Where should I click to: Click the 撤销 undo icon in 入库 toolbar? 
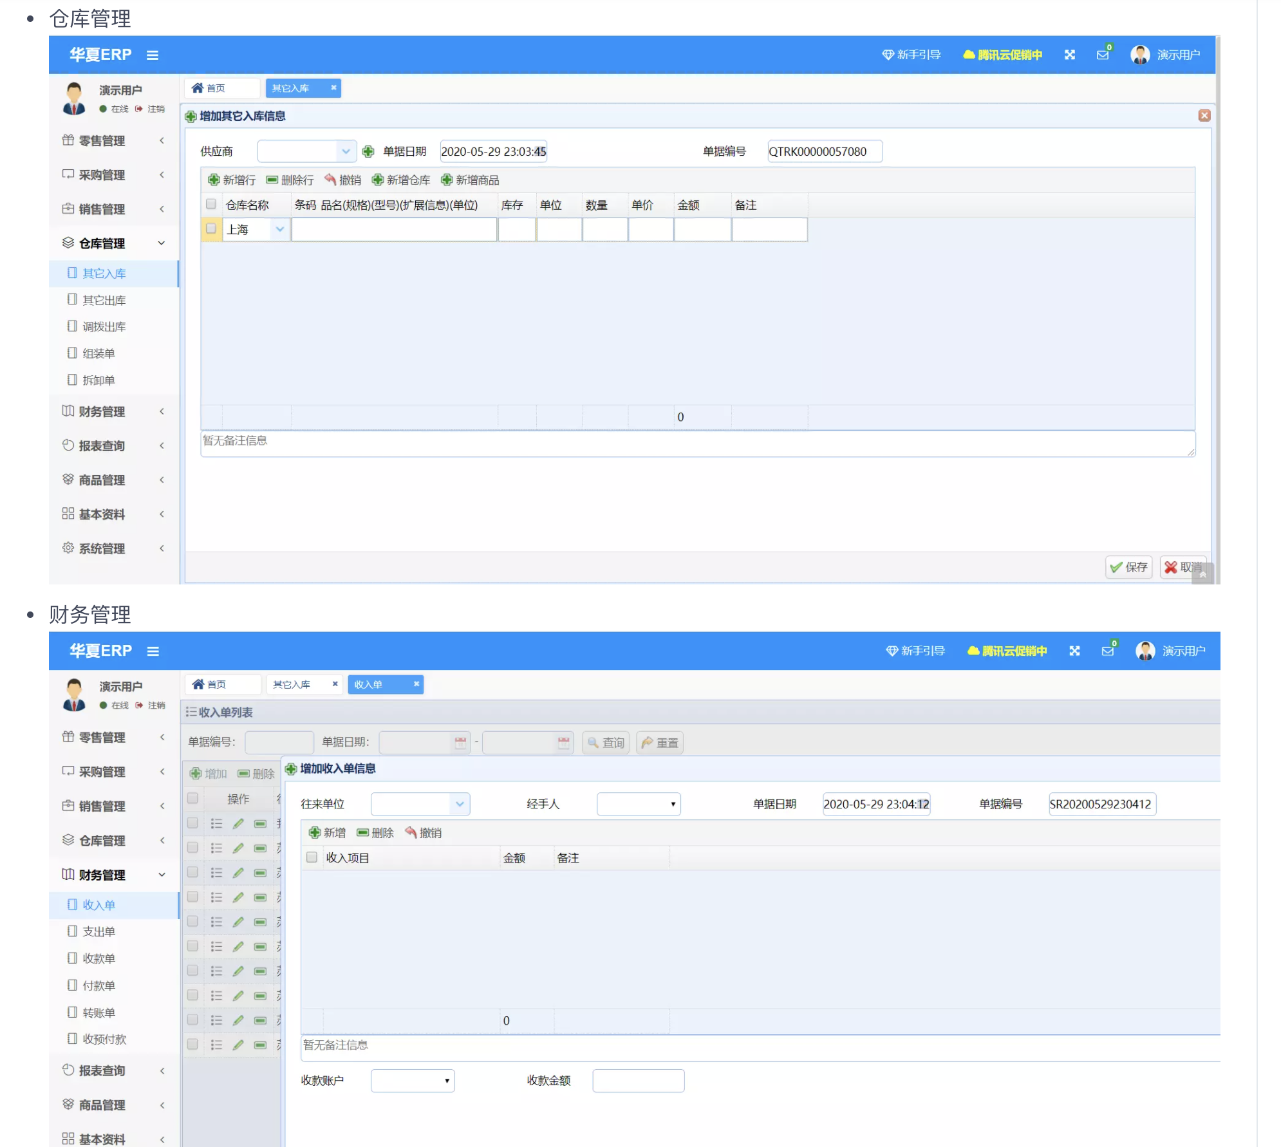click(330, 180)
